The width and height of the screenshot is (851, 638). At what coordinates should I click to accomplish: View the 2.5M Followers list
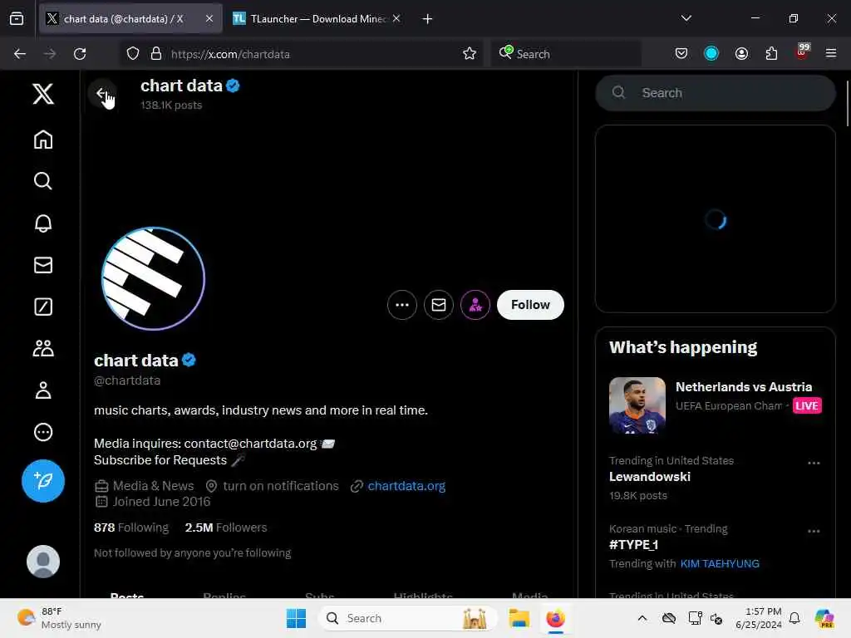[x=226, y=528]
